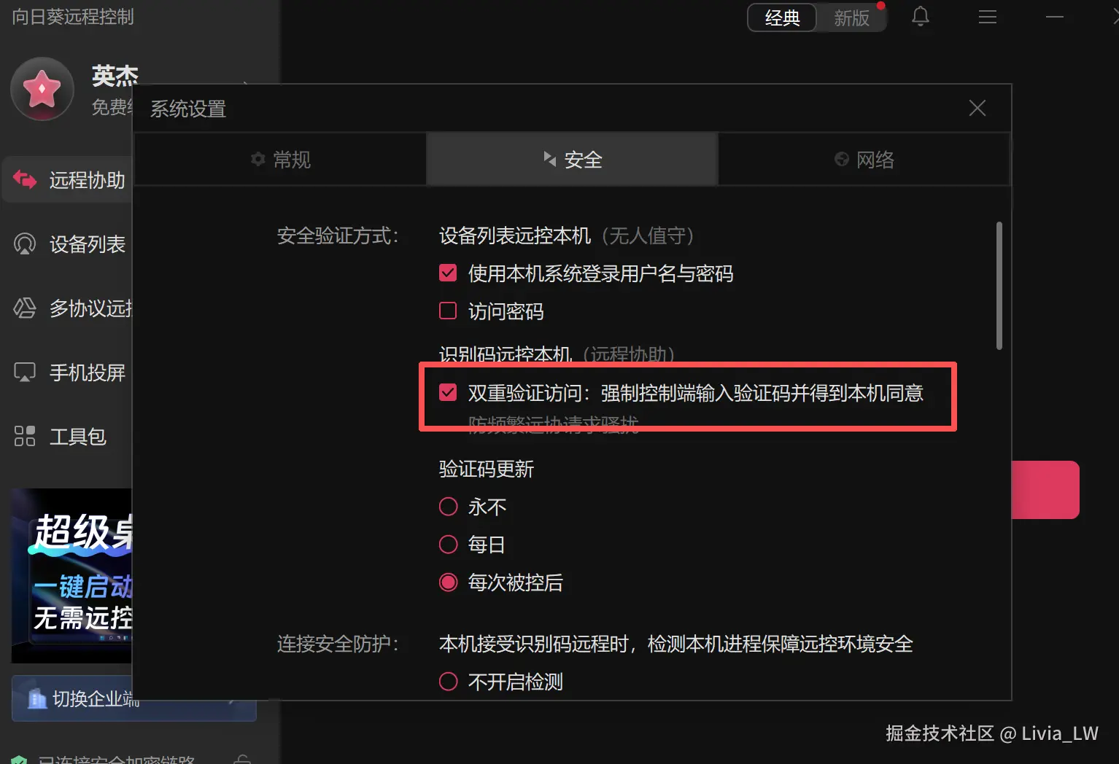This screenshot has width=1119, height=764.
Task: Click the 设备列表远控本机 heading
Action: pyautogui.click(x=515, y=235)
